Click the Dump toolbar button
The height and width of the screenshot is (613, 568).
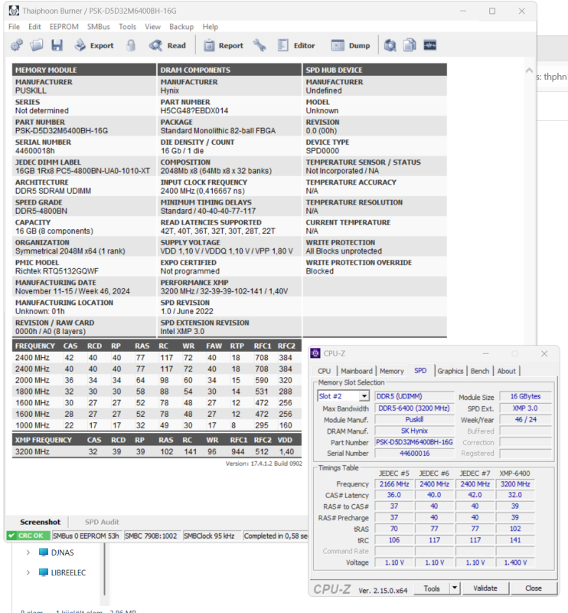pyautogui.click(x=351, y=45)
